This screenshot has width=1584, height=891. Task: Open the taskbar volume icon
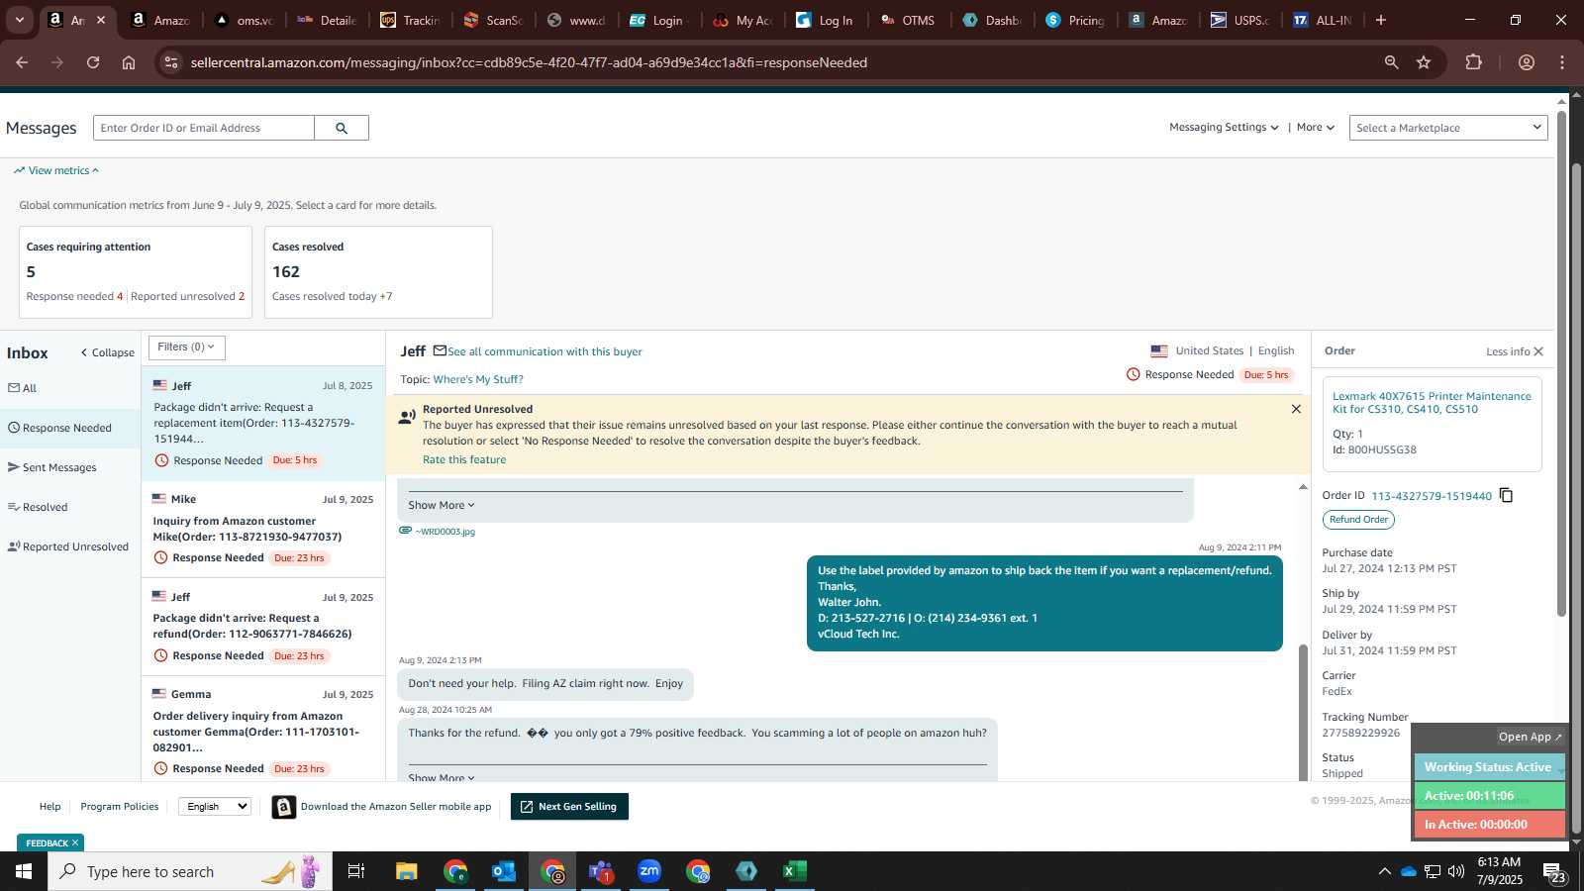[1456, 871]
